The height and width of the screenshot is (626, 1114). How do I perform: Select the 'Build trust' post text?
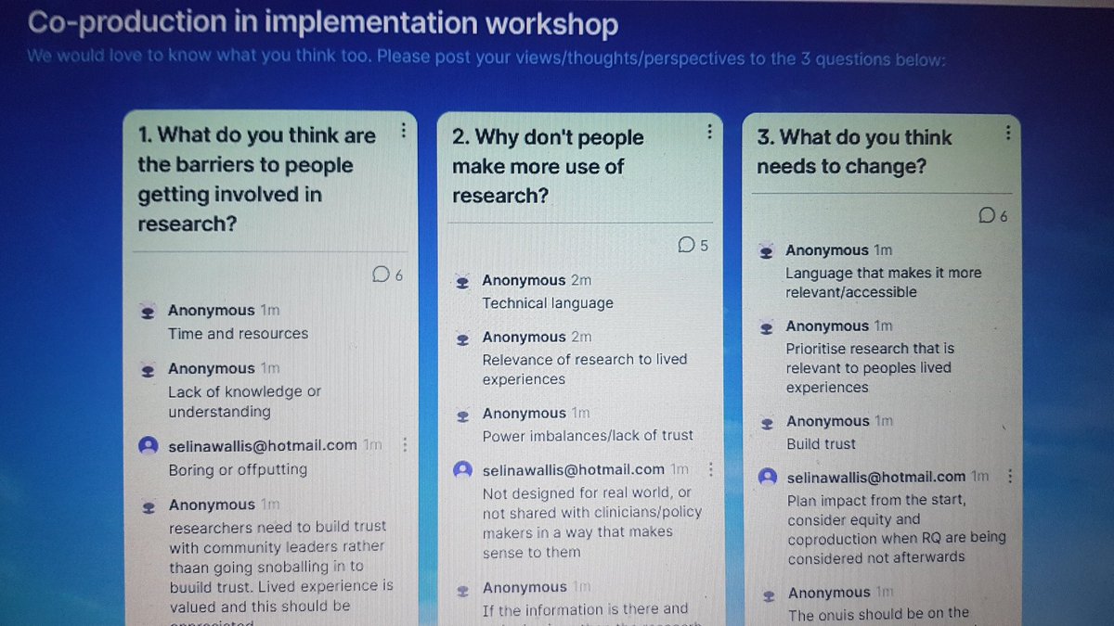(x=821, y=444)
